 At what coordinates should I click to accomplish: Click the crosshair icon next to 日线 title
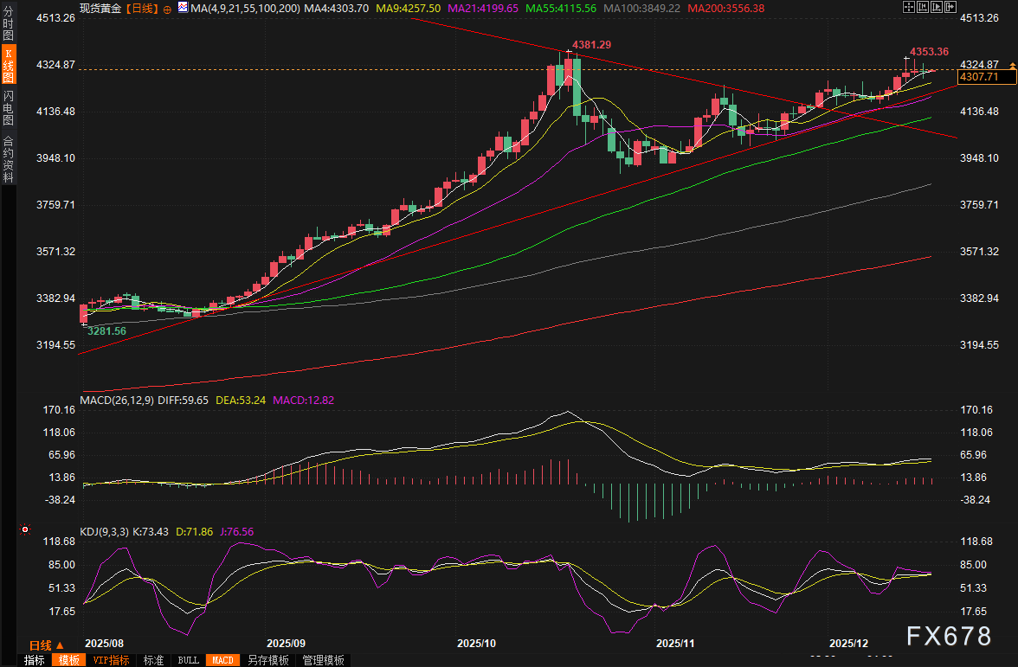point(167,8)
